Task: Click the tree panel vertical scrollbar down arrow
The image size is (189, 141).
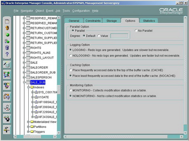Action: tap(59, 133)
